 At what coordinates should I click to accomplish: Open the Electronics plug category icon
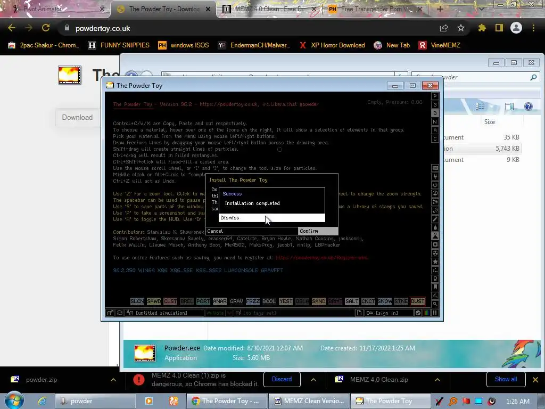(435, 177)
